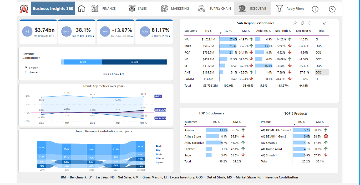Set alert with the bell icon
The width and height of the screenshot is (360, 185).
310,23
